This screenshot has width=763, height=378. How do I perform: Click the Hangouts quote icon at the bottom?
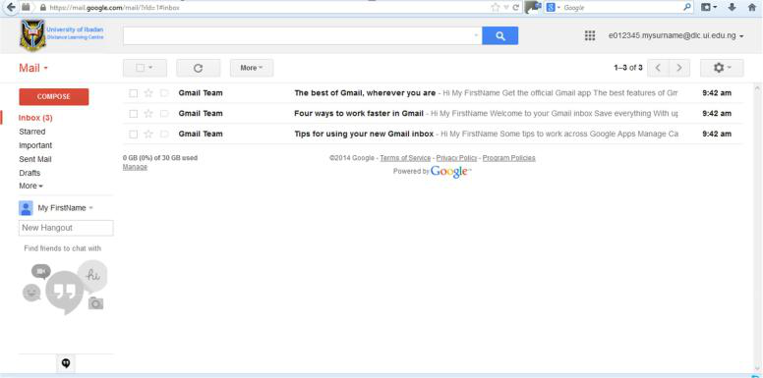pyautogui.click(x=66, y=363)
